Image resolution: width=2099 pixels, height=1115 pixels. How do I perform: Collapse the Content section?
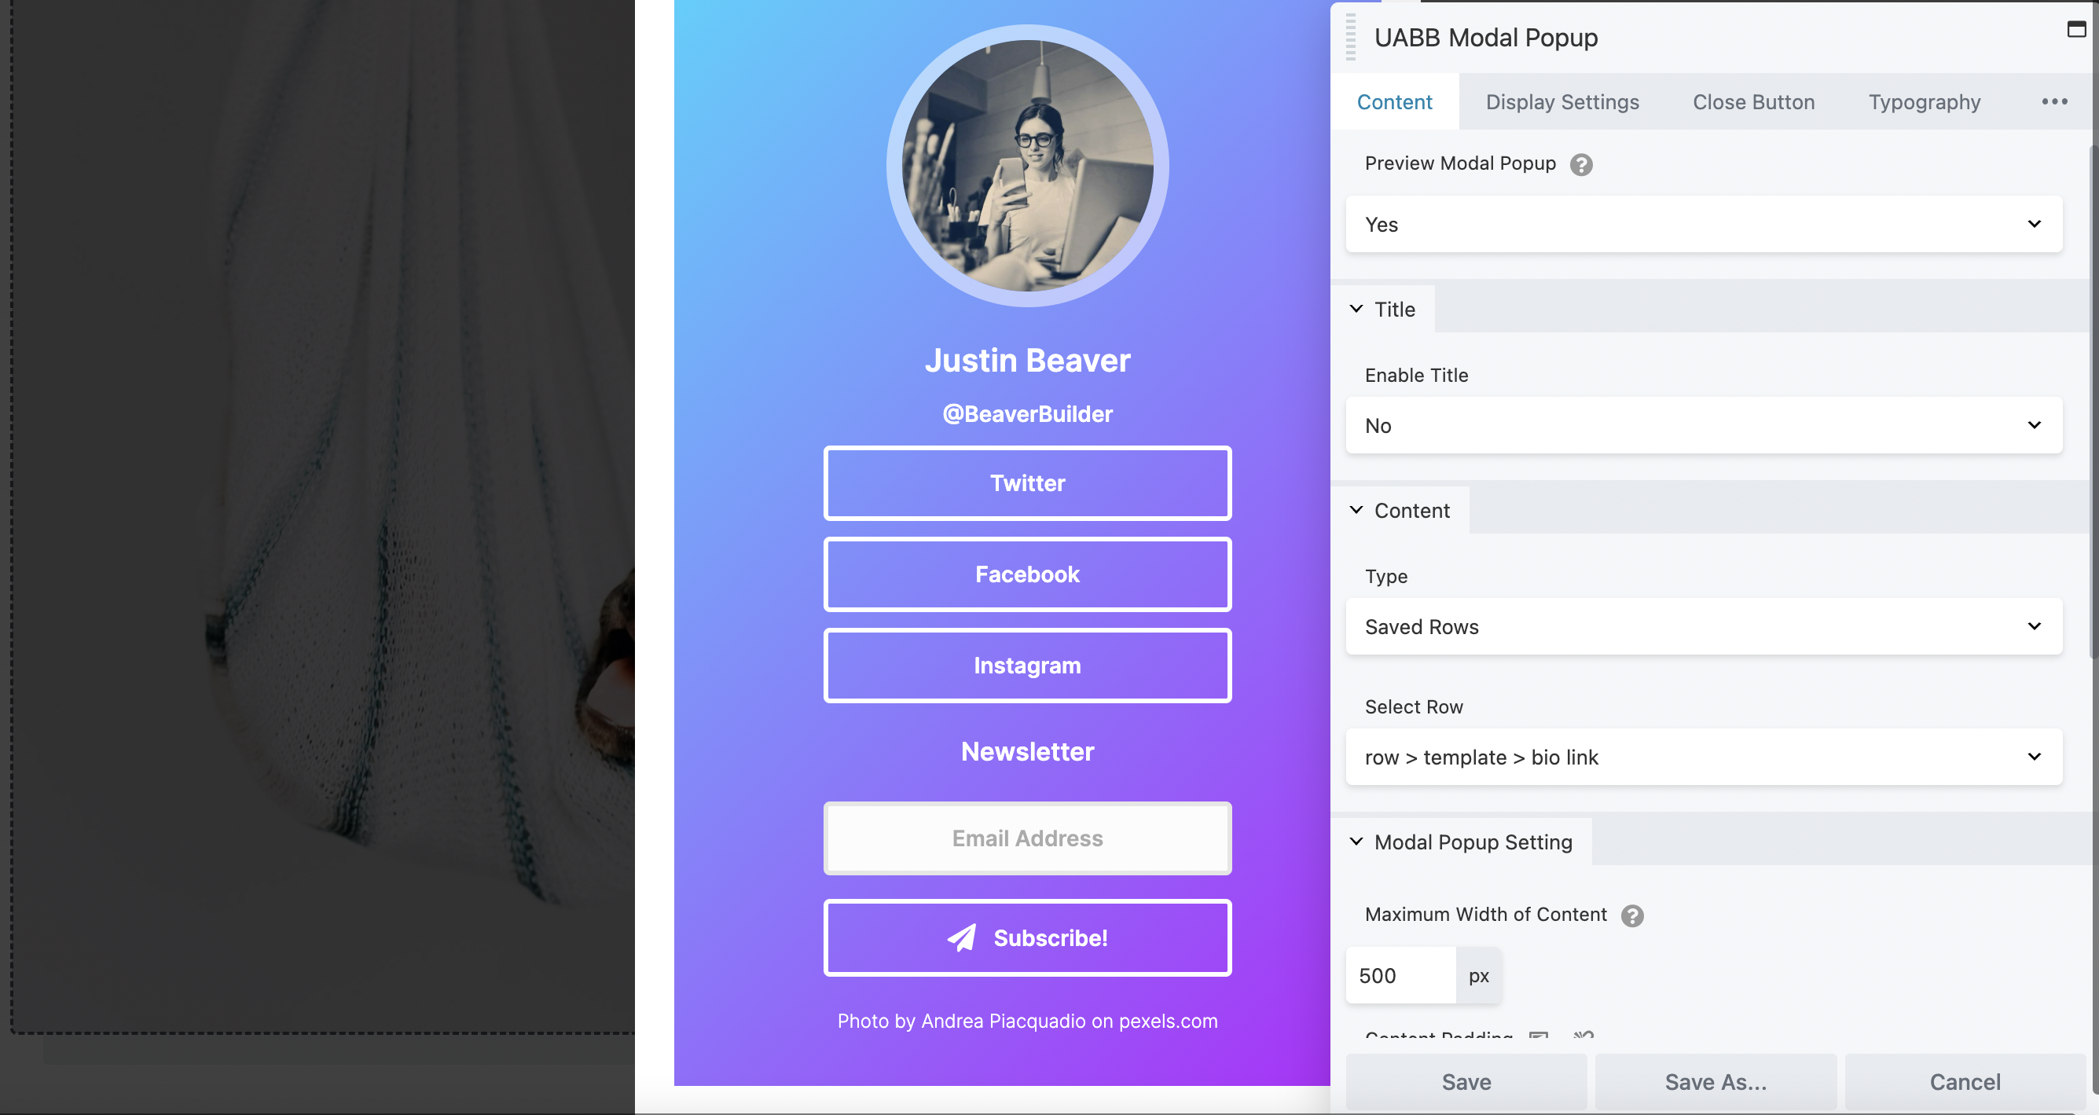tap(1356, 510)
